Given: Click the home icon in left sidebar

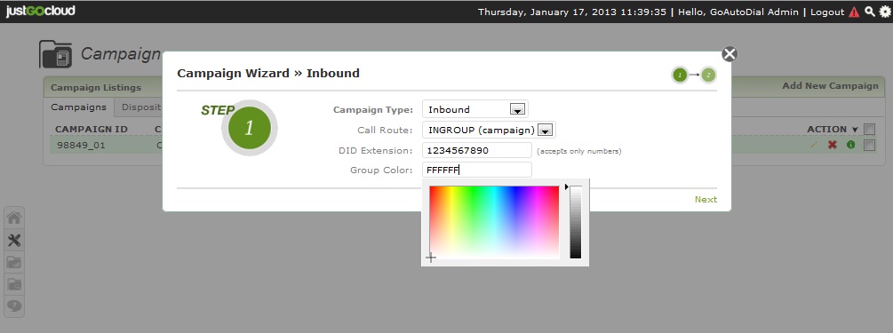Looking at the screenshot, I should (14, 218).
